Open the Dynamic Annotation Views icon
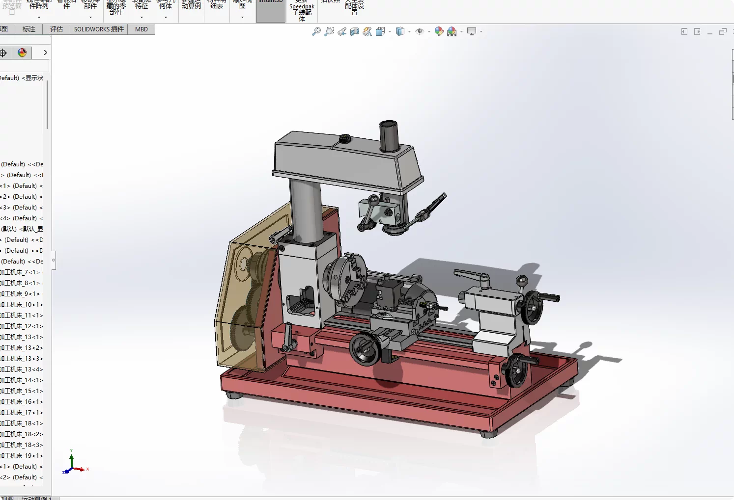The height and width of the screenshot is (500, 734). pos(367,31)
